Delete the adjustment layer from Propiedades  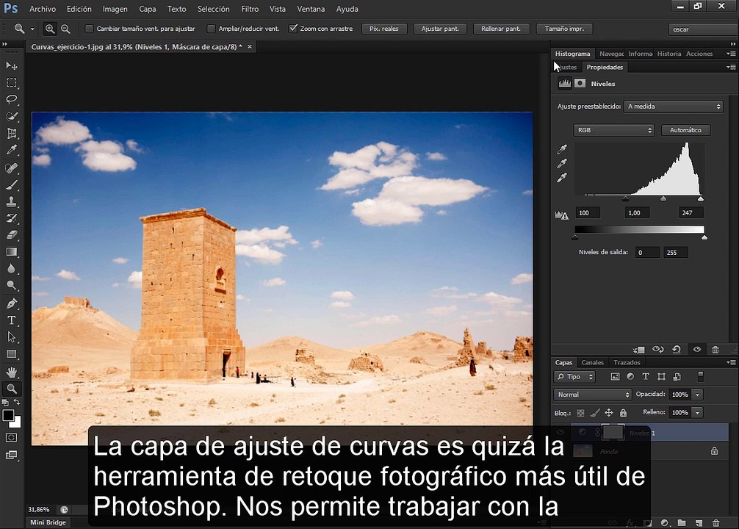click(x=715, y=350)
